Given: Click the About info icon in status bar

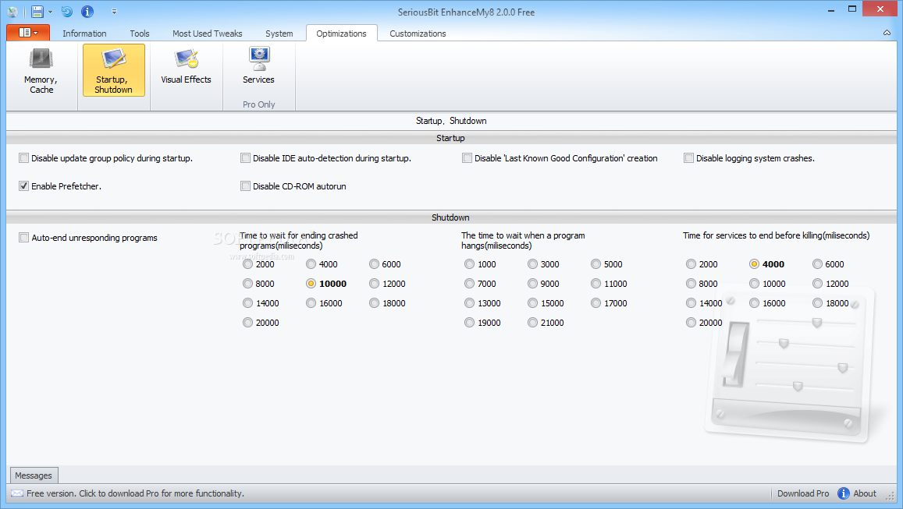Looking at the screenshot, I should [844, 493].
